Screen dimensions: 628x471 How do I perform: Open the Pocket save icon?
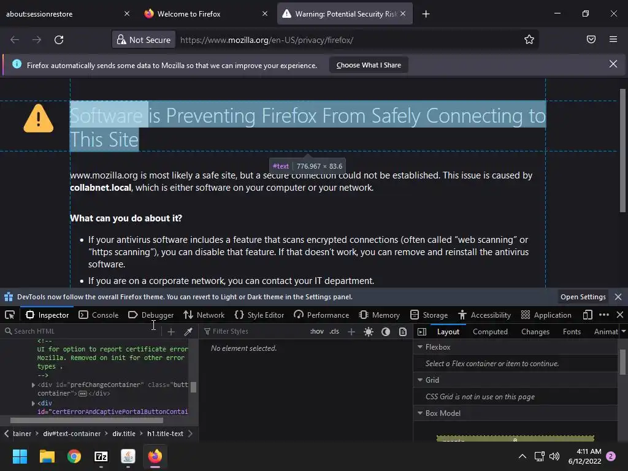click(x=591, y=39)
